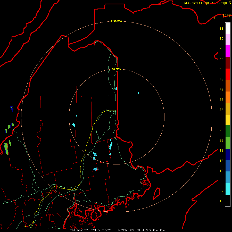Click the black TH legend swatch

228,201
